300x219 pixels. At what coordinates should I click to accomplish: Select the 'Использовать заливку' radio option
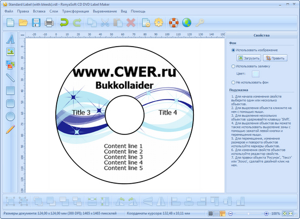coord(233,66)
